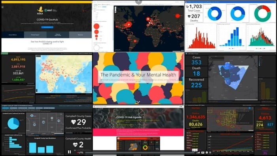
Task: Click the blue "827" value
Action: pos(270,124)
